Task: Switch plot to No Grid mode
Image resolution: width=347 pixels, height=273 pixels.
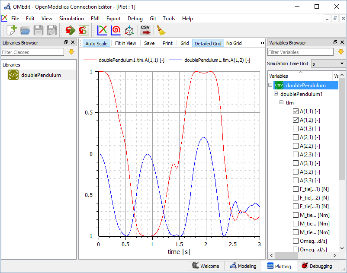Action: coord(234,43)
